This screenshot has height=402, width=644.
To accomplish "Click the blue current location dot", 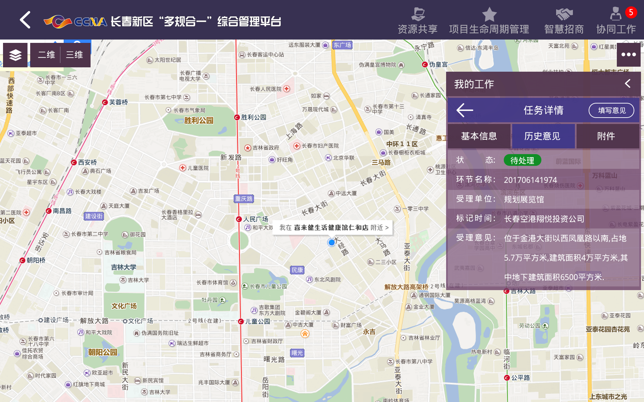I will (331, 242).
